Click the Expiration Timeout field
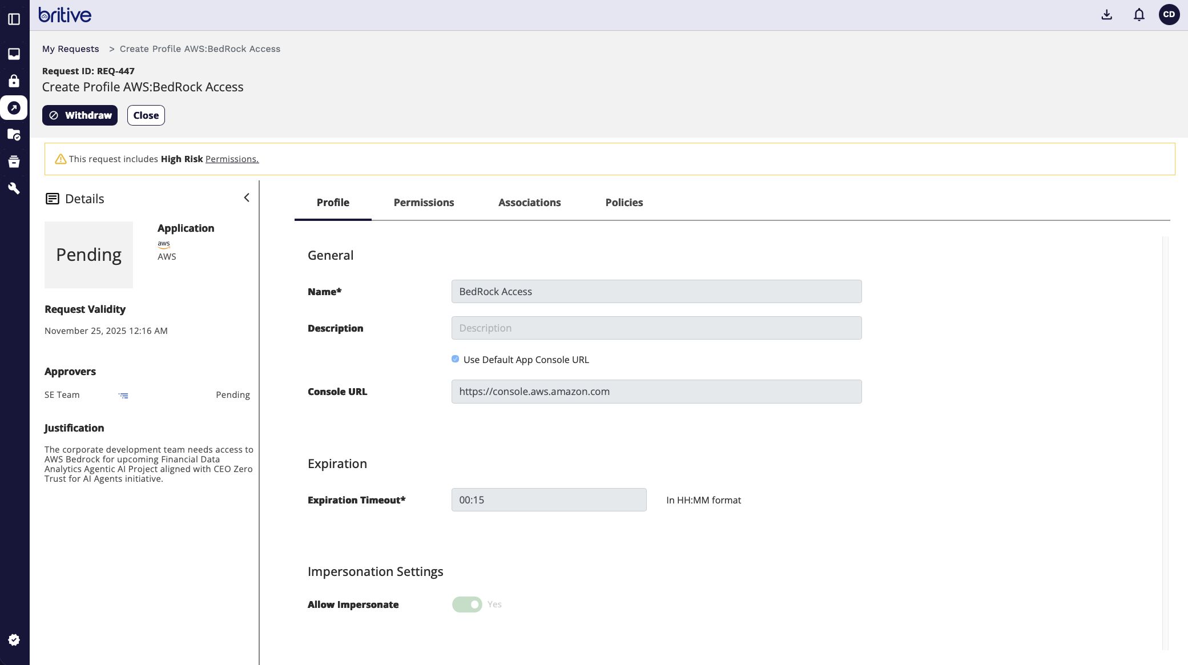The image size is (1188, 665). [549, 500]
